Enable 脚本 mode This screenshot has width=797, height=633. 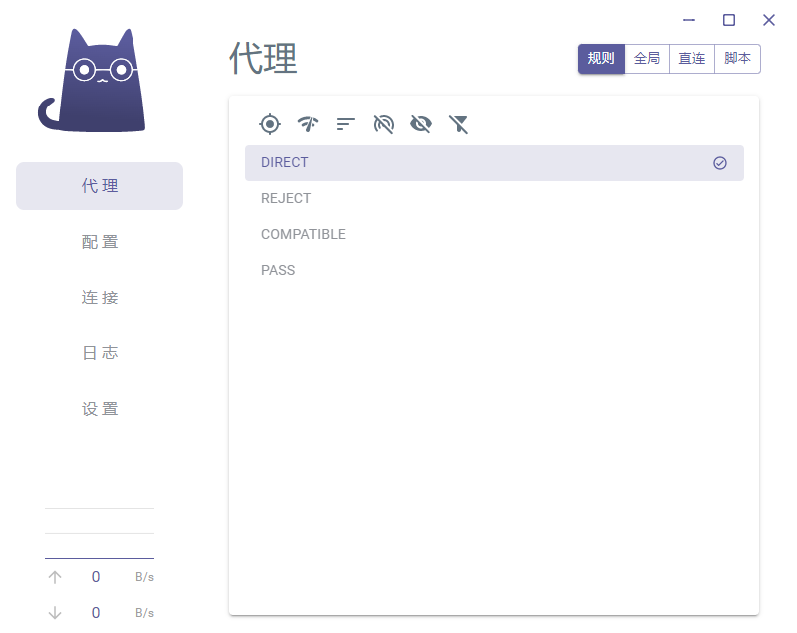(737, 58)
